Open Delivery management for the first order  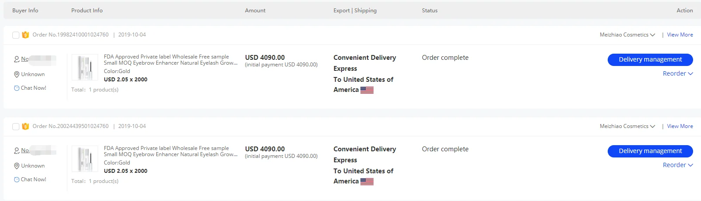click(650, 59)
